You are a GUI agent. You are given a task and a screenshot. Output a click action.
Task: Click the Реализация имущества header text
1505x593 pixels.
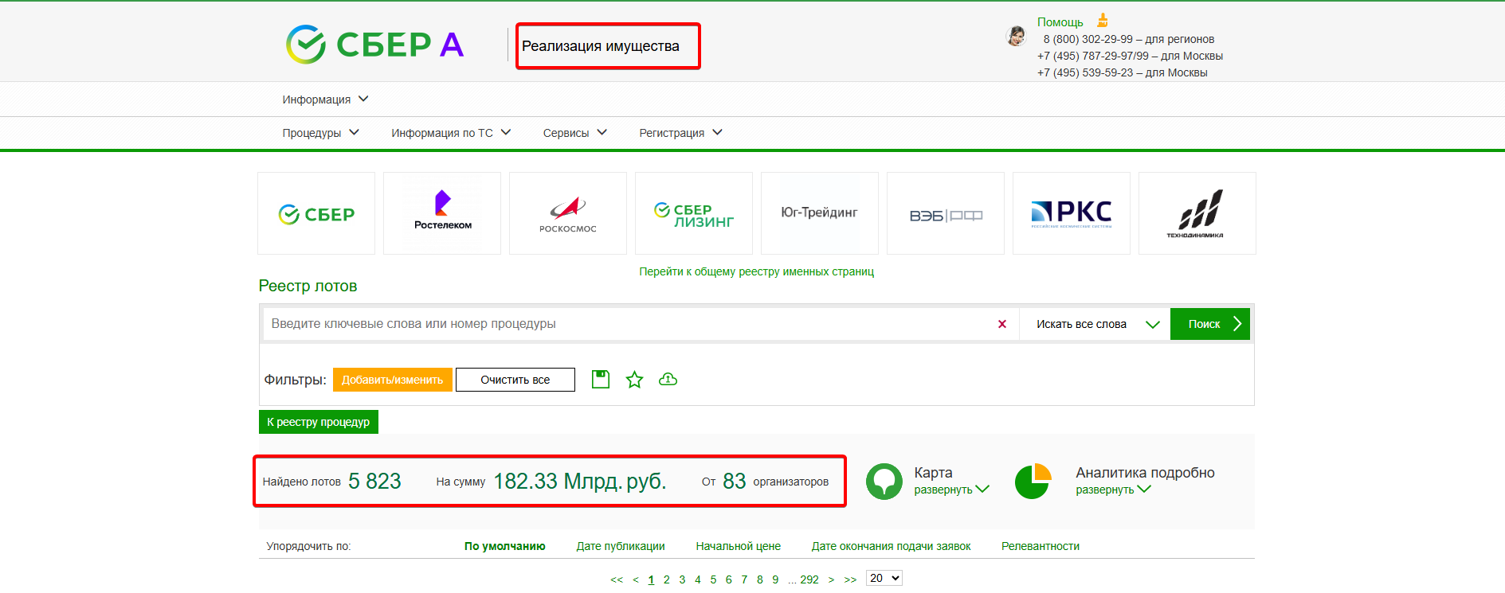click(x=601, y=46)
